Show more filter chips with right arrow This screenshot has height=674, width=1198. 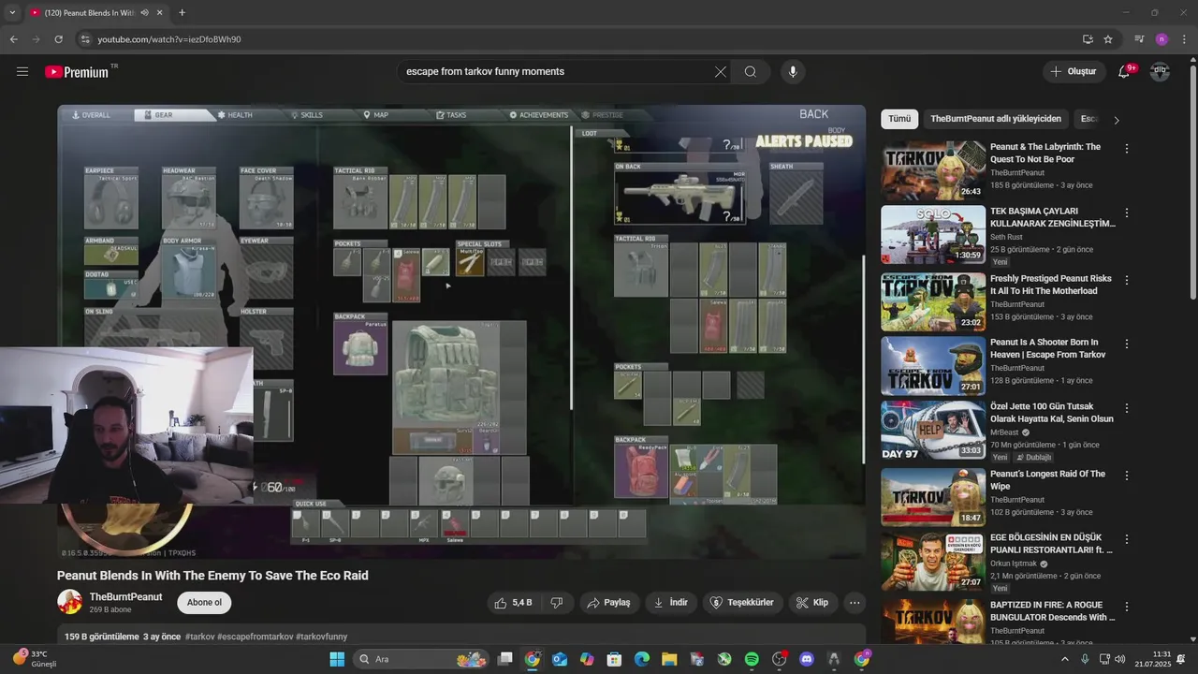1116,120
